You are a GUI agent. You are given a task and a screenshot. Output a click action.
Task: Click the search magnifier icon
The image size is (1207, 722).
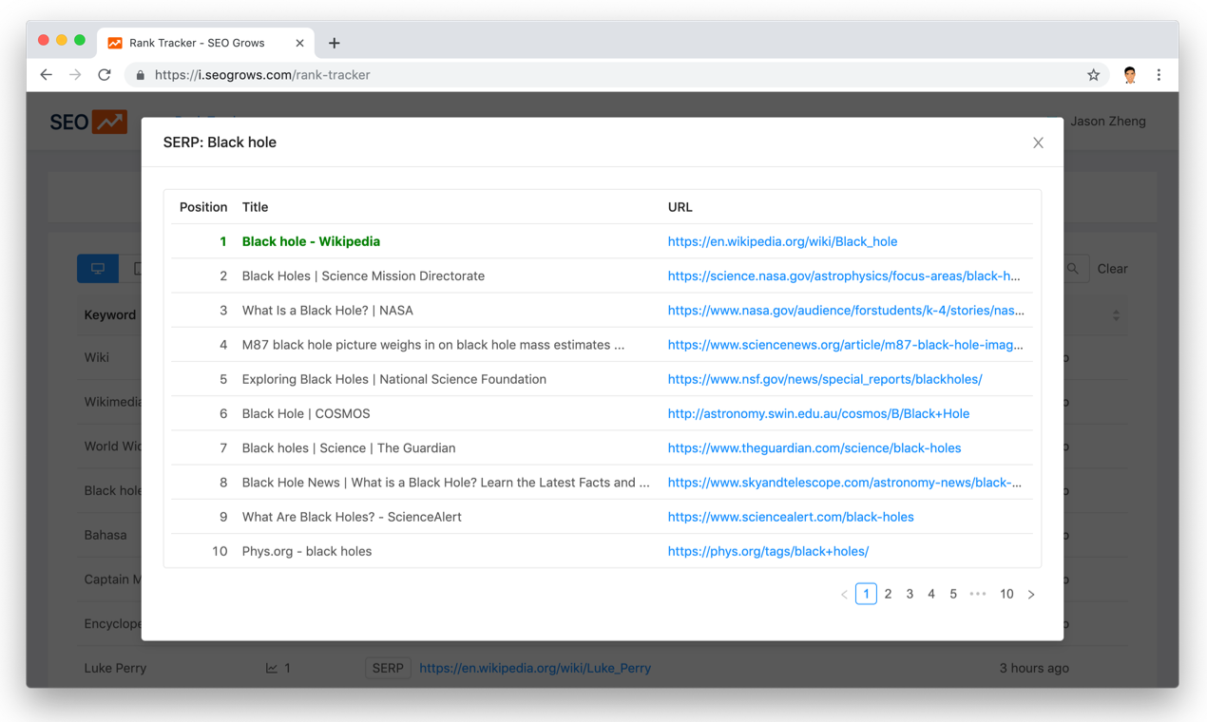coord(1072,268)
